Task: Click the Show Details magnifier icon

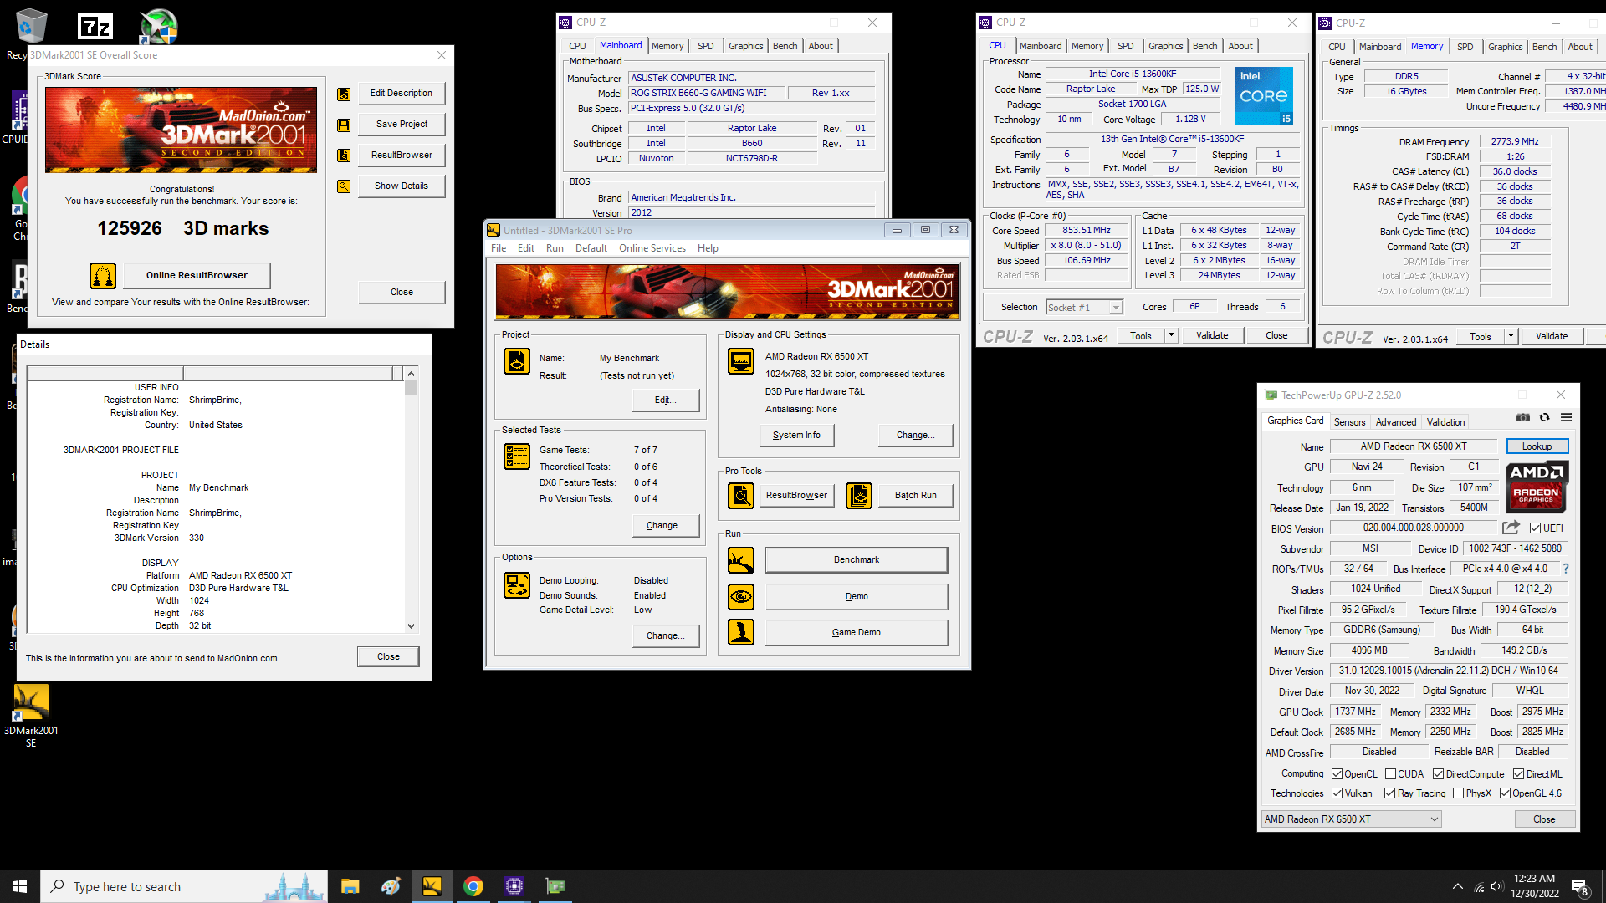Action: click(344, 186)
